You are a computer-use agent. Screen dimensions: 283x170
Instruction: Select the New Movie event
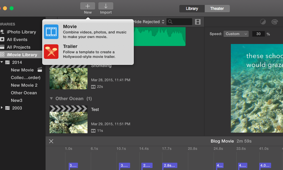(22, 70)
